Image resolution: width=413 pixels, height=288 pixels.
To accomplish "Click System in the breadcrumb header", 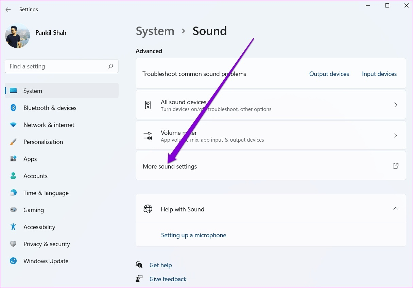I will coord(155,31).
